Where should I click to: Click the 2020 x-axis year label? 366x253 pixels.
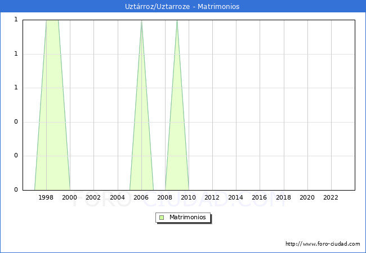point(307,197)
